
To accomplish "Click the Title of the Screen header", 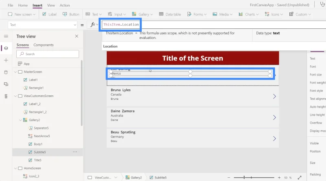I will tap(193, 58).
